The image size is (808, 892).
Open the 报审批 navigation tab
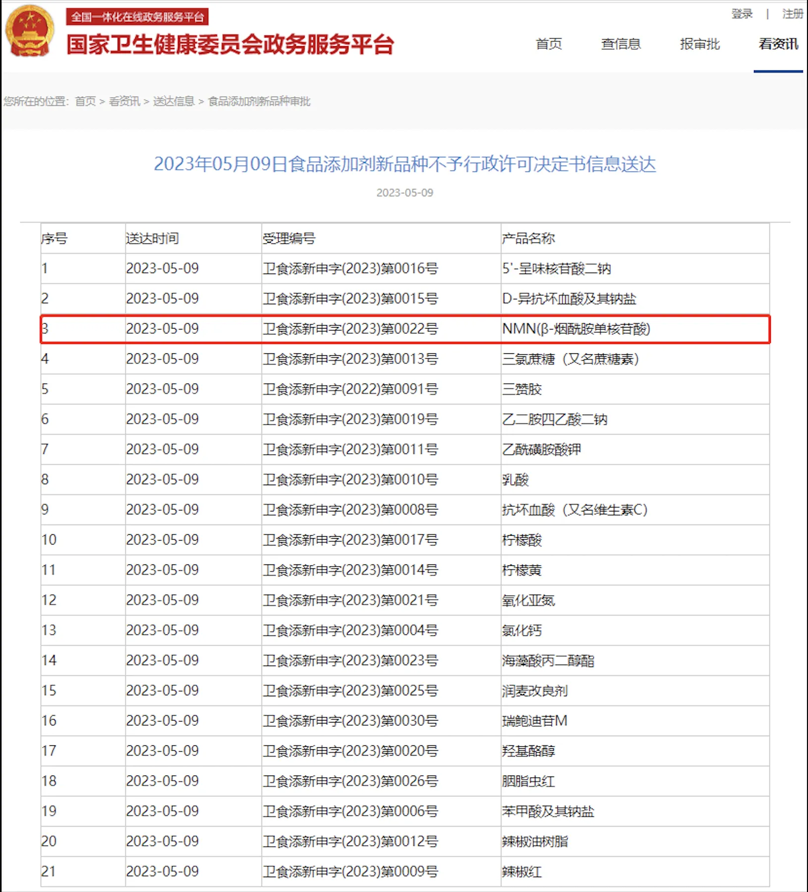[x=699, y=44]
